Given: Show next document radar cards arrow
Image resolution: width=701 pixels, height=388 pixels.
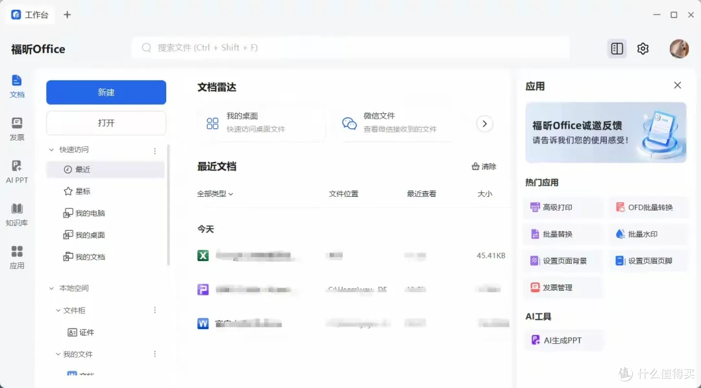Looking at the screenshot, I should tap(485, 124).
